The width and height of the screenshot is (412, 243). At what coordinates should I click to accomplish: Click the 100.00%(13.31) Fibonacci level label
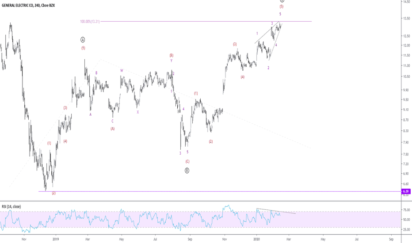point(90,22)
